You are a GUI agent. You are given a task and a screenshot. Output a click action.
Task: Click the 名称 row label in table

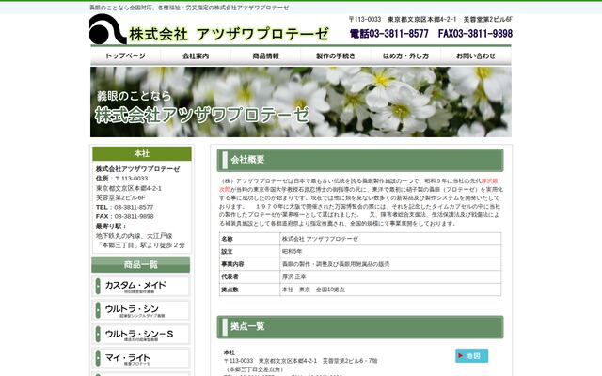click(x=227, y=239)
